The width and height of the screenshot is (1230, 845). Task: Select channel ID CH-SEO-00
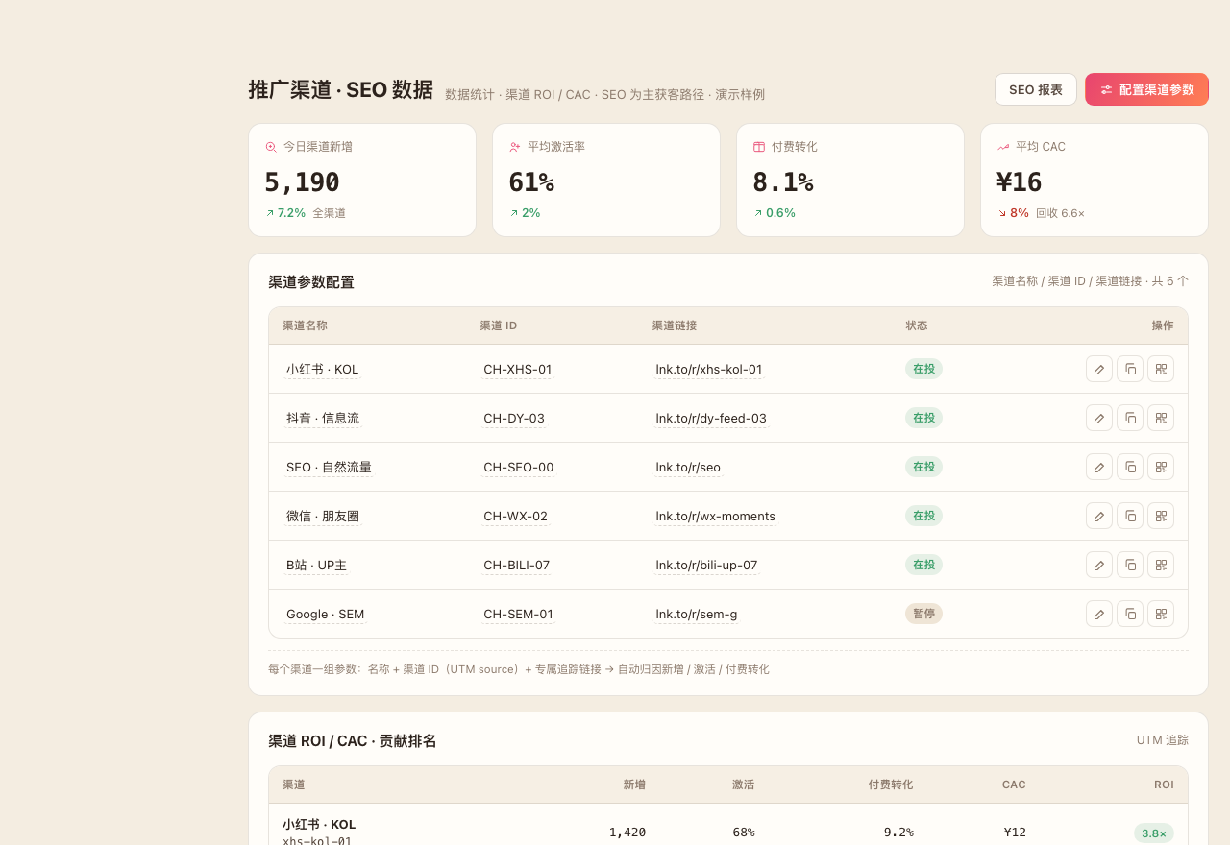(x=519, y=468)
